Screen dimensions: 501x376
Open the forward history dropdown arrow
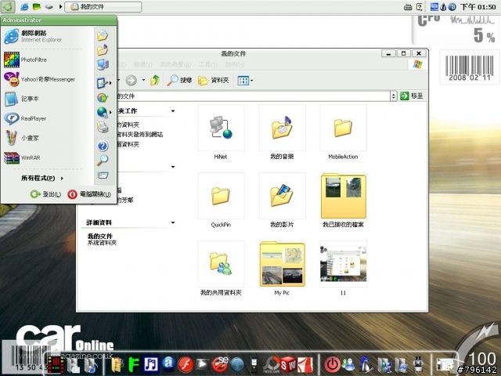tap(143, 80)
